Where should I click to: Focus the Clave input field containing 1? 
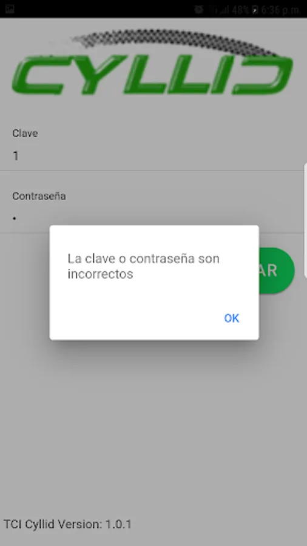tap(153, 156)
